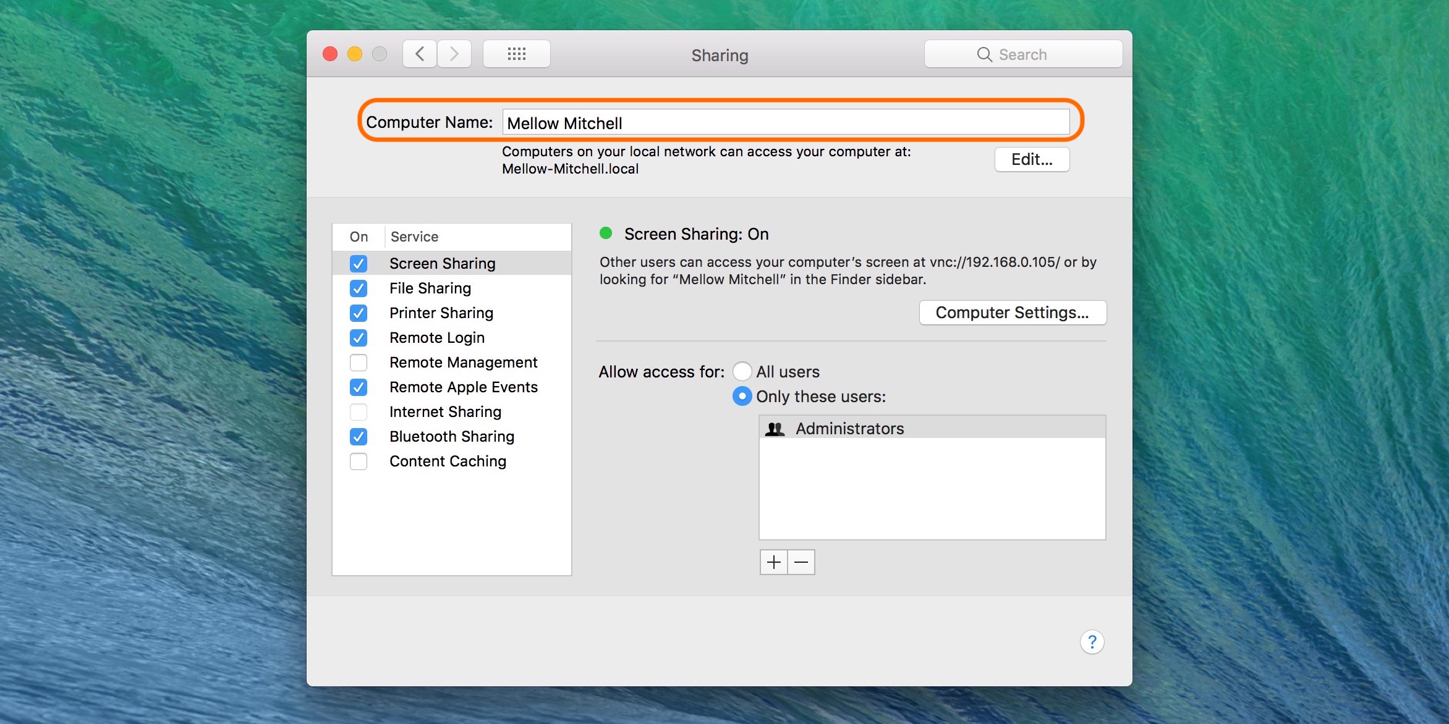Click the Bluetooth Sharing service icon
The image size is (1449, 724).
pyautogui.click(x=358, y=435)
